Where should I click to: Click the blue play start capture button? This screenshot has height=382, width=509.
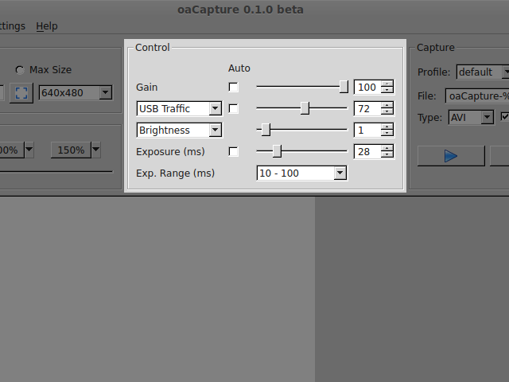click(451, 156)
